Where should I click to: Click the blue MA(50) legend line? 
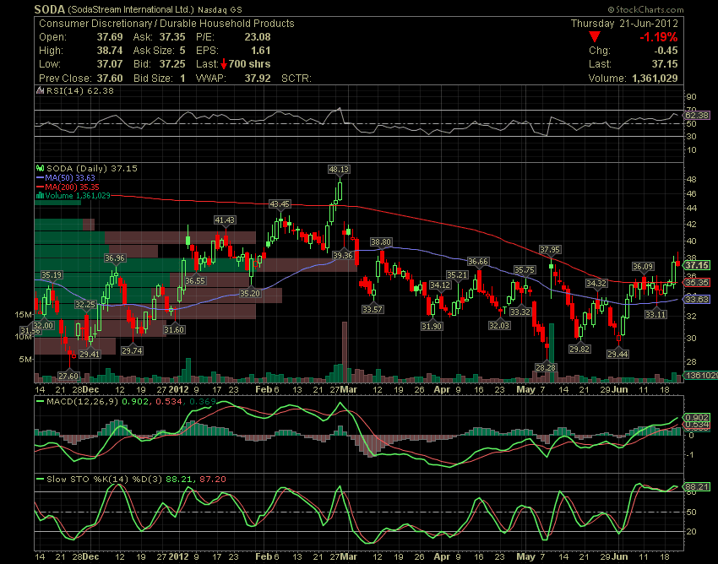(41, 177)
